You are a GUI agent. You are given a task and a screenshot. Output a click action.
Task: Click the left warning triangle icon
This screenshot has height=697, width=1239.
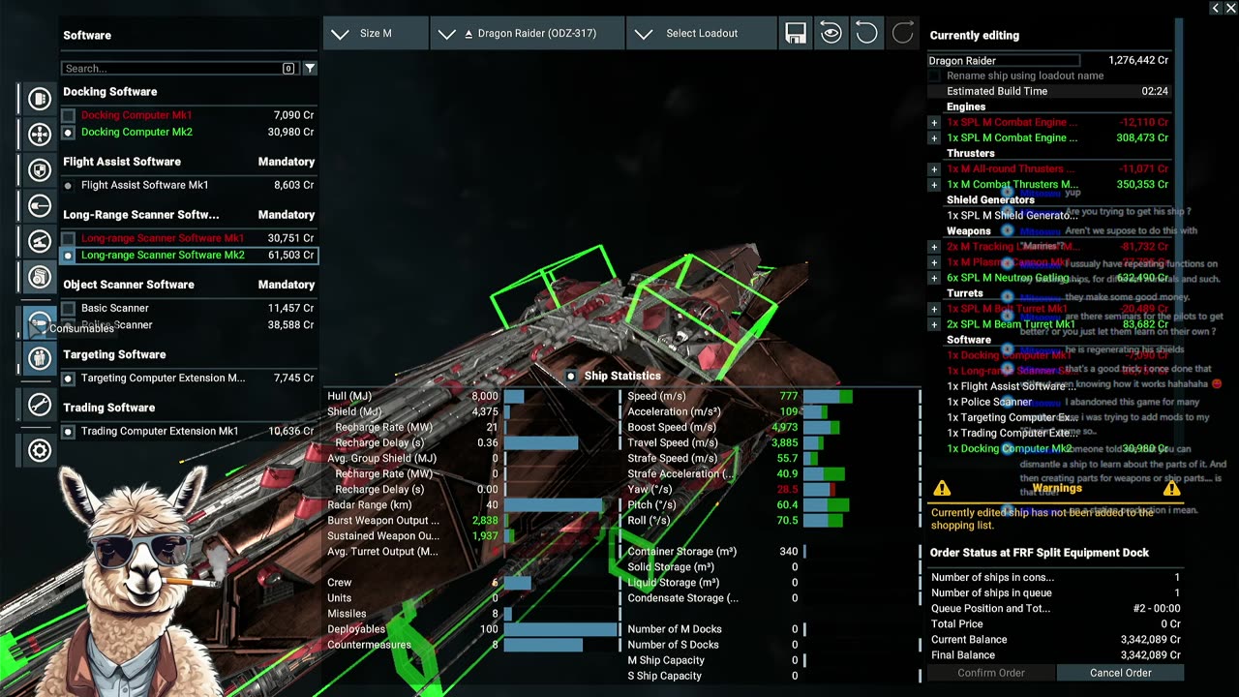tap(942, 489)
